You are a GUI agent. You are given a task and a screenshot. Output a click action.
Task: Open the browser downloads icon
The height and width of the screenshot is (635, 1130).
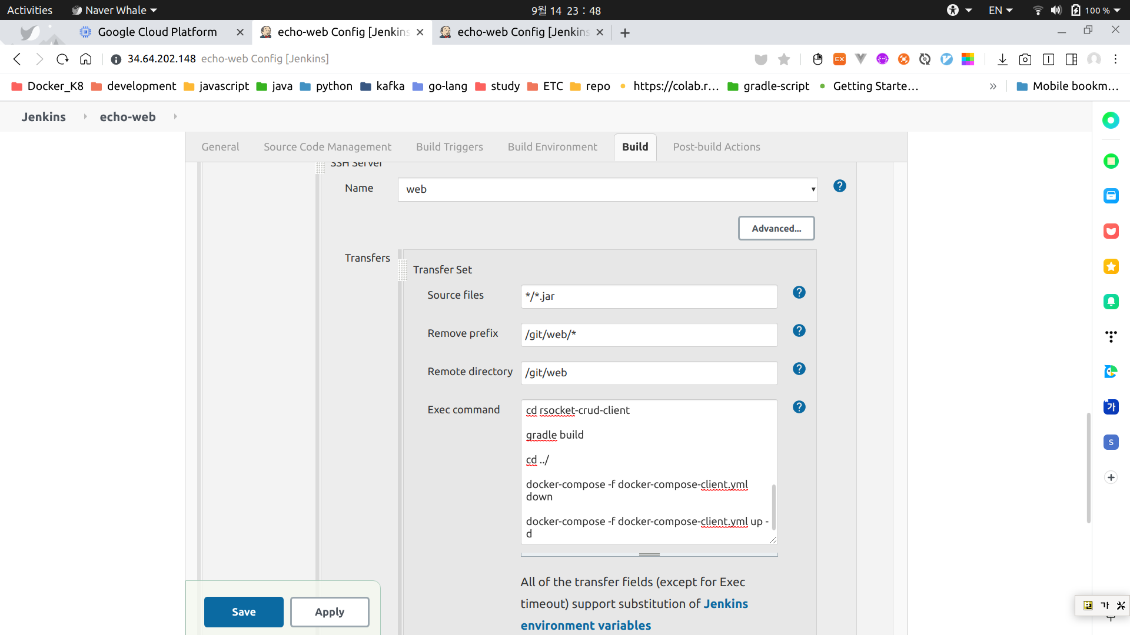(1002, 59)
